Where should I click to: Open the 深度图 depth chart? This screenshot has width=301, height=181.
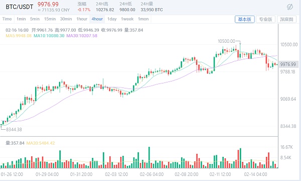click(286, 19)
